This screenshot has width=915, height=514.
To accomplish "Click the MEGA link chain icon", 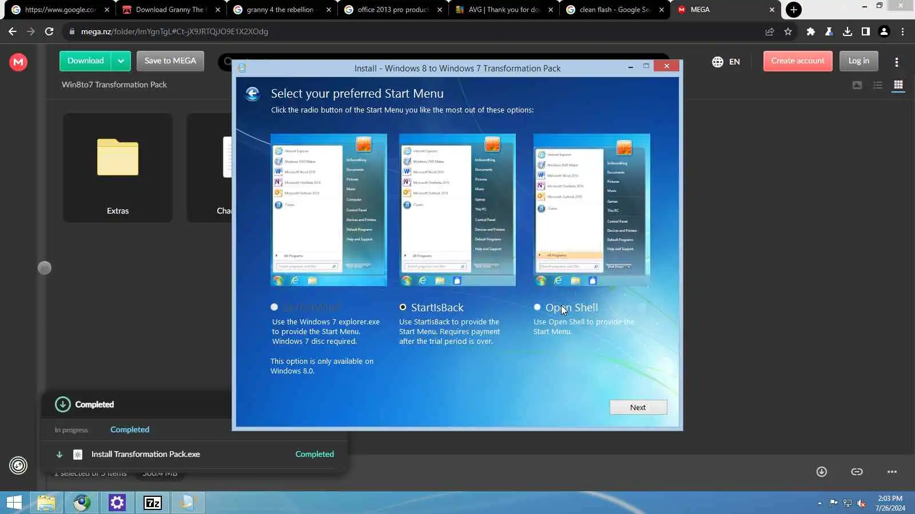I will pyautogui.click(x=857, y=472).
